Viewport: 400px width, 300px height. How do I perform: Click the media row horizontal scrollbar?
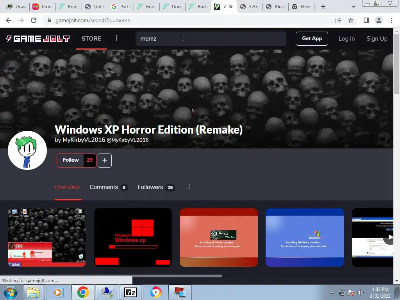pos(111,276)
